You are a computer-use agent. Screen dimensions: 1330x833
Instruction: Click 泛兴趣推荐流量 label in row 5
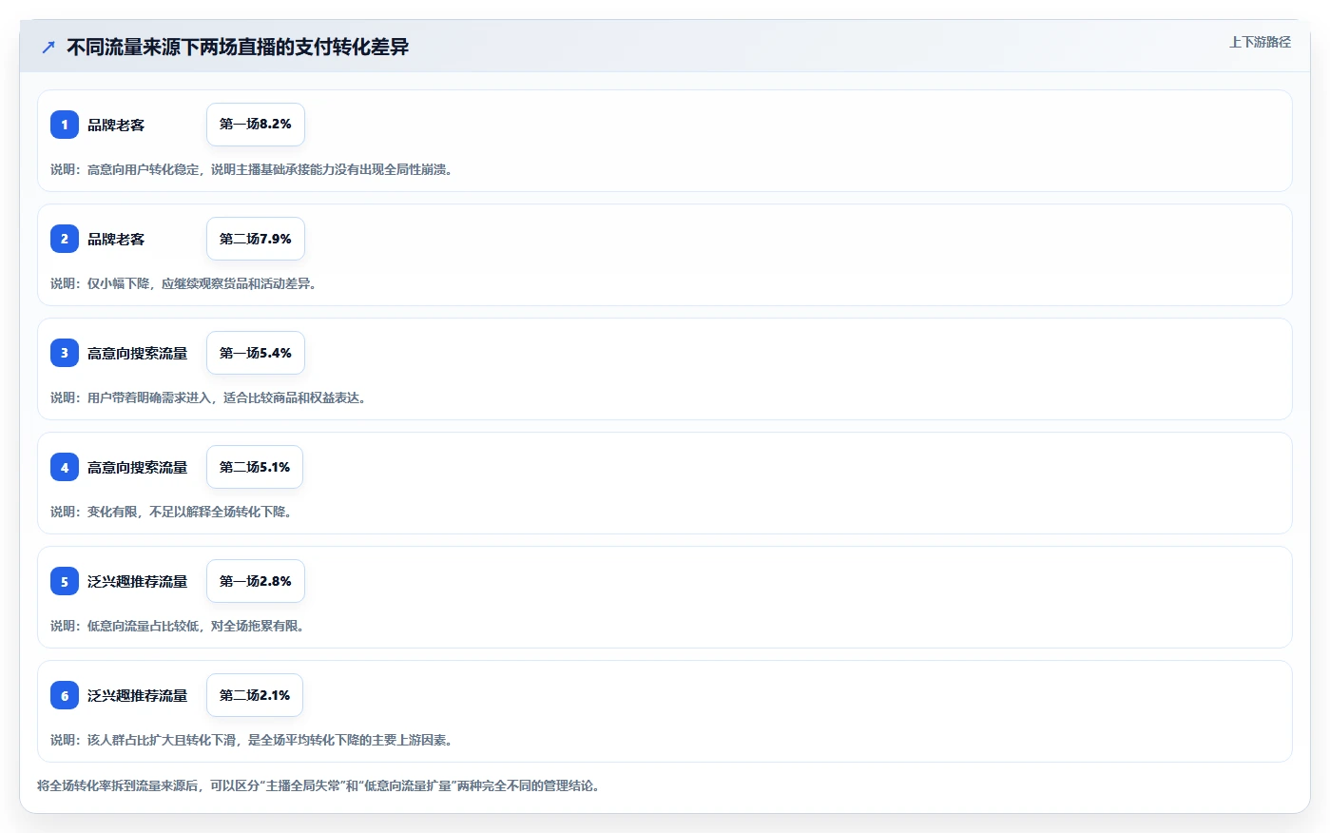pyautogui.click(x=138, y=581)
